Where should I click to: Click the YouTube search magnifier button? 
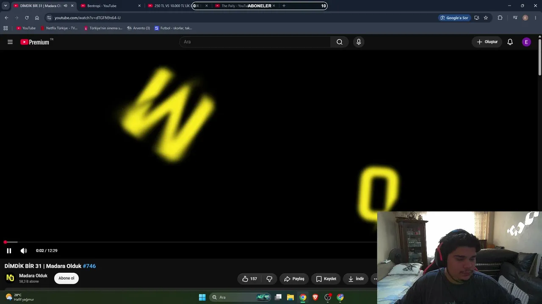pos(340,42)
